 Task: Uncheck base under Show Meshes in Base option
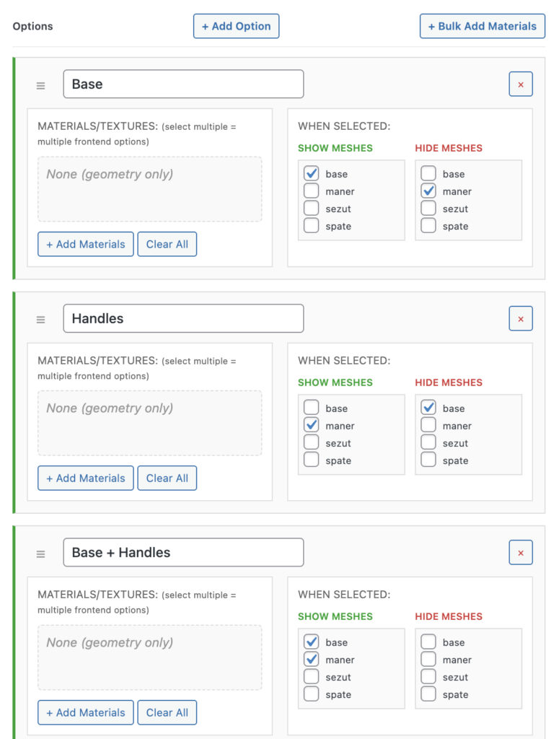coord(312,174)
